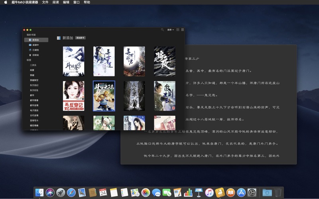Open the 编辑 menu
319x199 pixels.
66,2
